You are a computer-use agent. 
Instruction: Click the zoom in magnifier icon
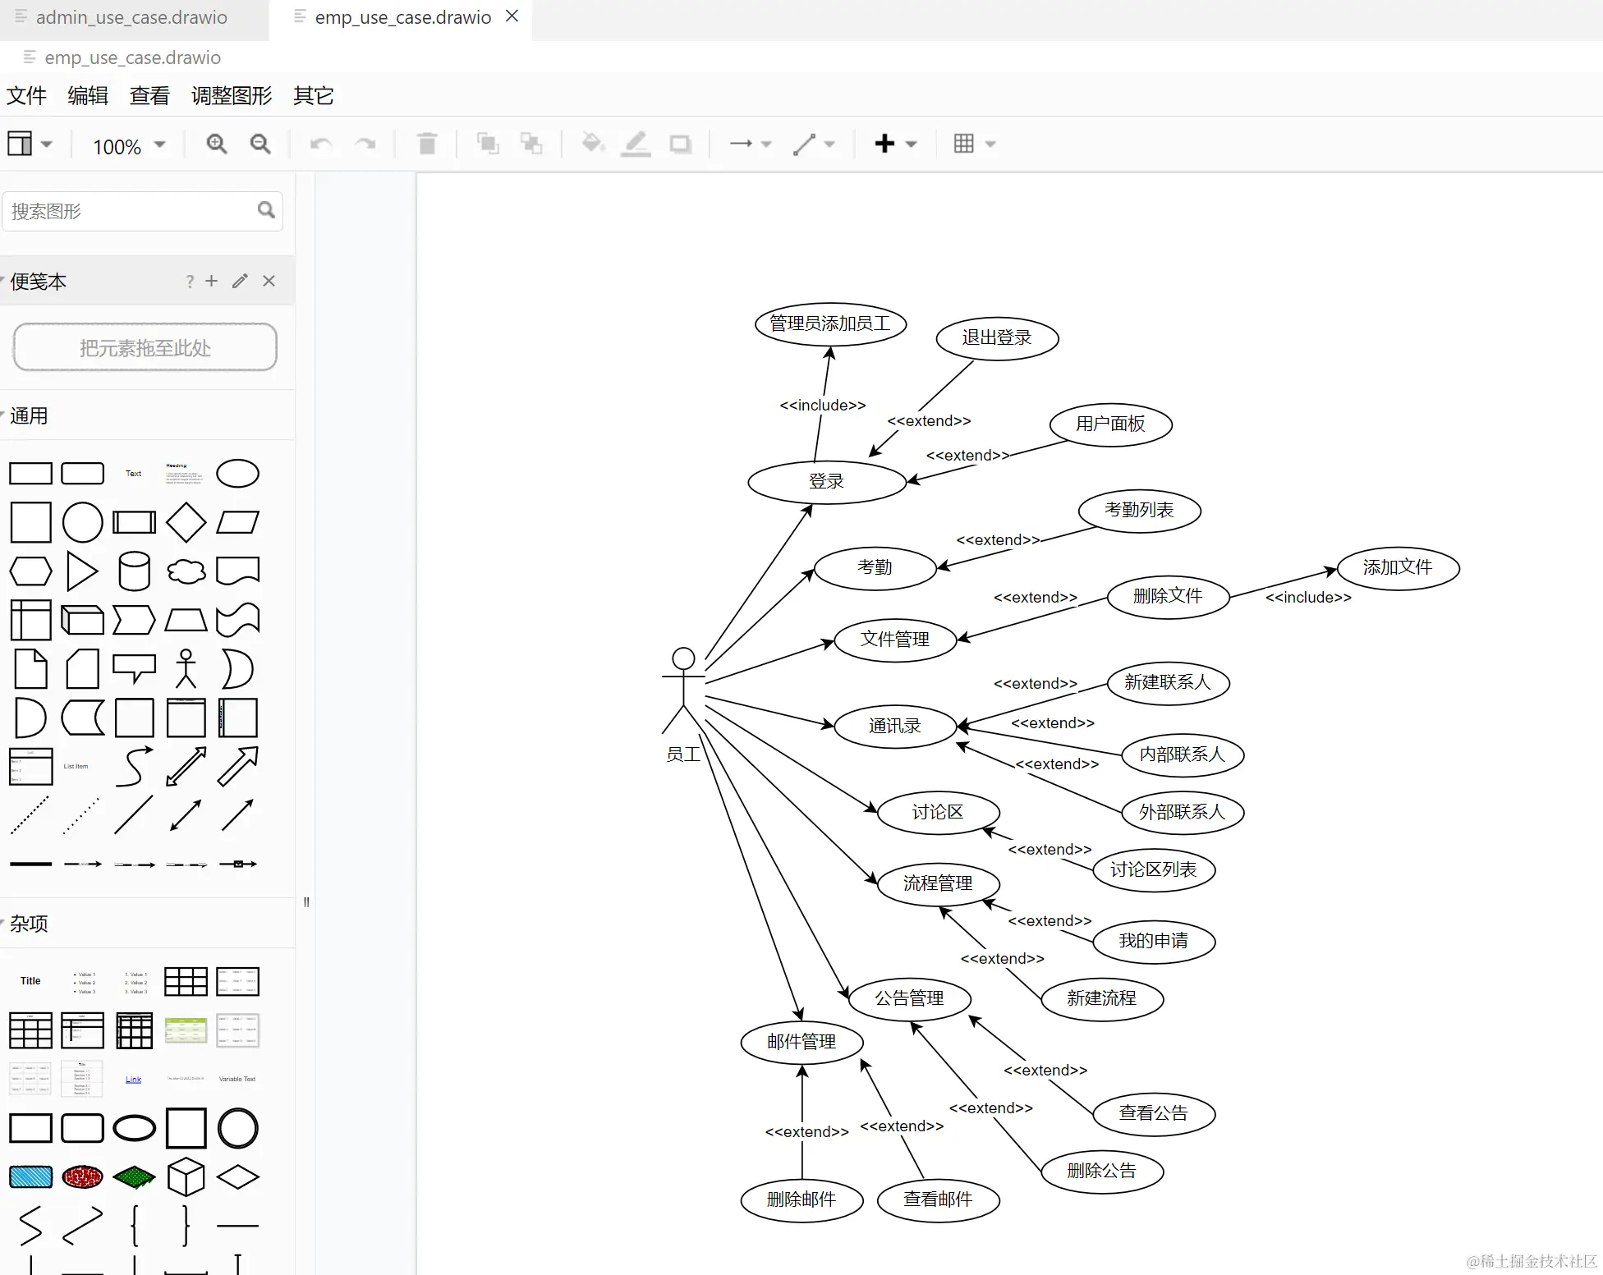click(x=217, y=144)
